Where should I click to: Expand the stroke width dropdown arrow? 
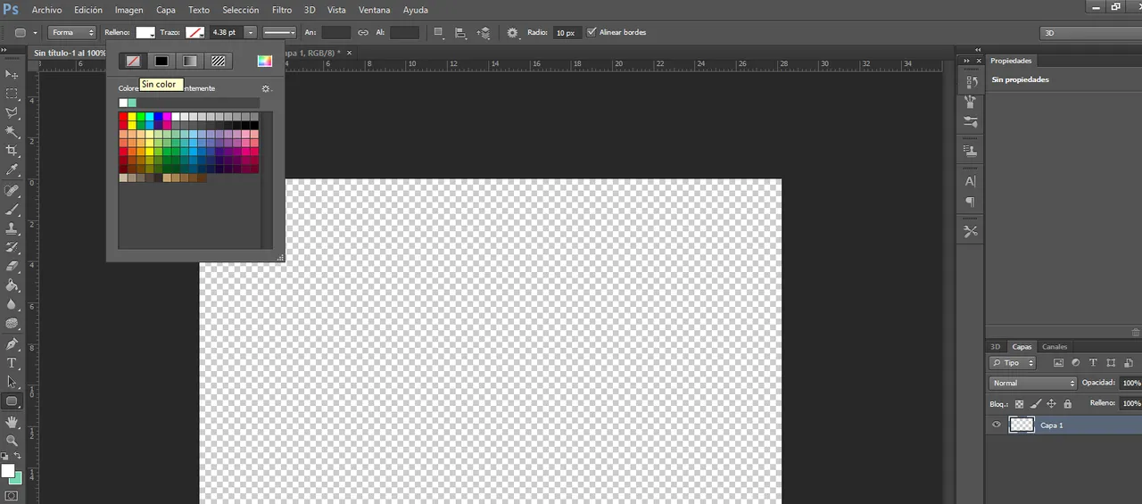(x=250, y=32)
